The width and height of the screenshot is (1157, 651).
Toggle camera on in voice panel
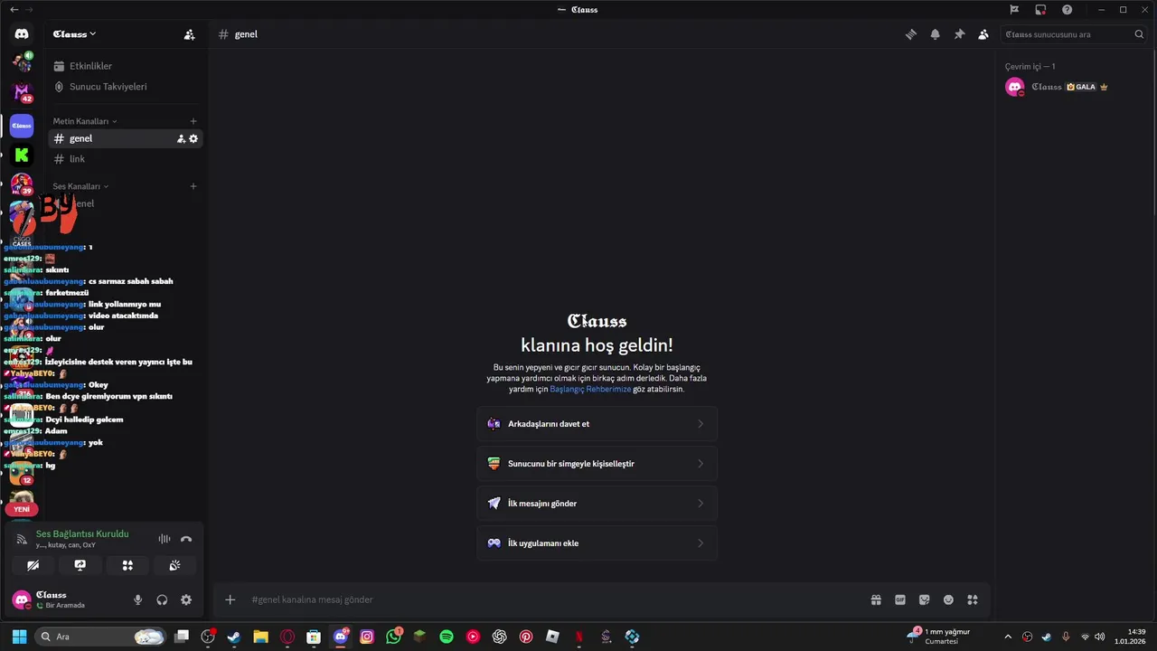point(33,565)
